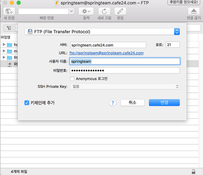This screenshot has height=175, width=203.
Task: Open the FTP protocol selection dropdown
Action: pos(102,32)
